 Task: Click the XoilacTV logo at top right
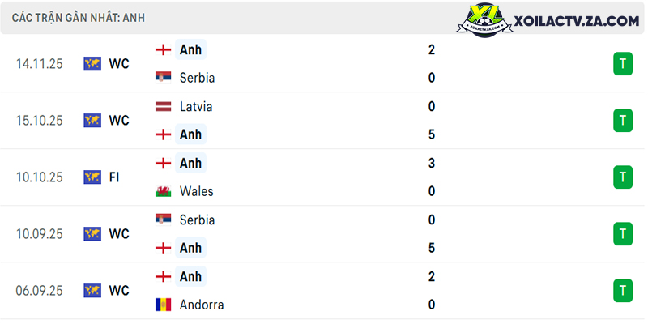pyautogui.click(x=548, y=19)
